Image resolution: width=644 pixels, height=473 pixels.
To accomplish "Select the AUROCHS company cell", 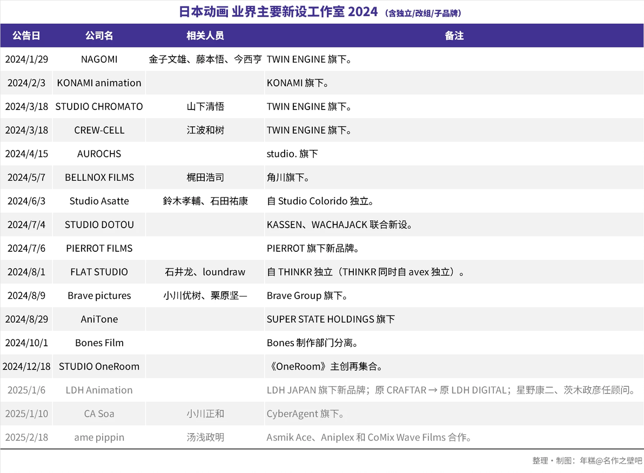I will click(x=99, y=154).
